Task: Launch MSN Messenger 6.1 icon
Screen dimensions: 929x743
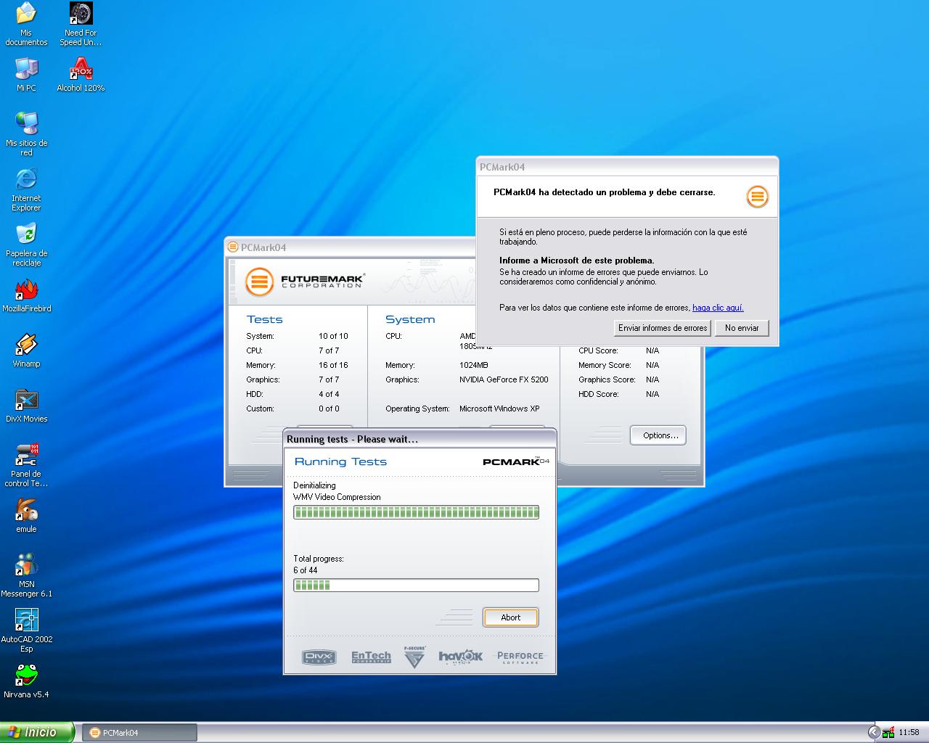Action: [26, 566]
